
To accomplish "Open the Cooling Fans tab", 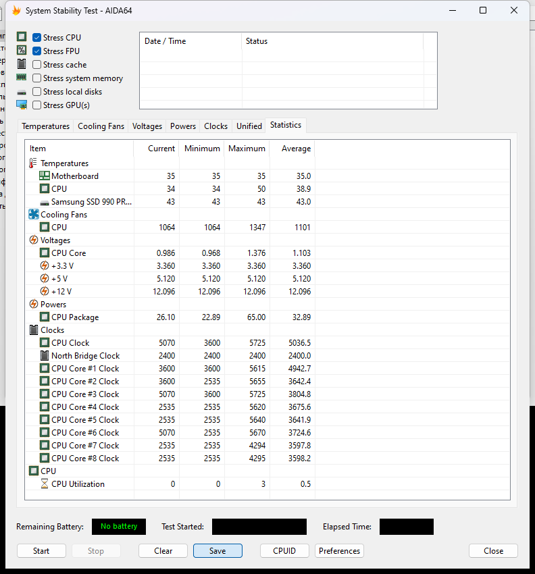I will tap(101, 126).
